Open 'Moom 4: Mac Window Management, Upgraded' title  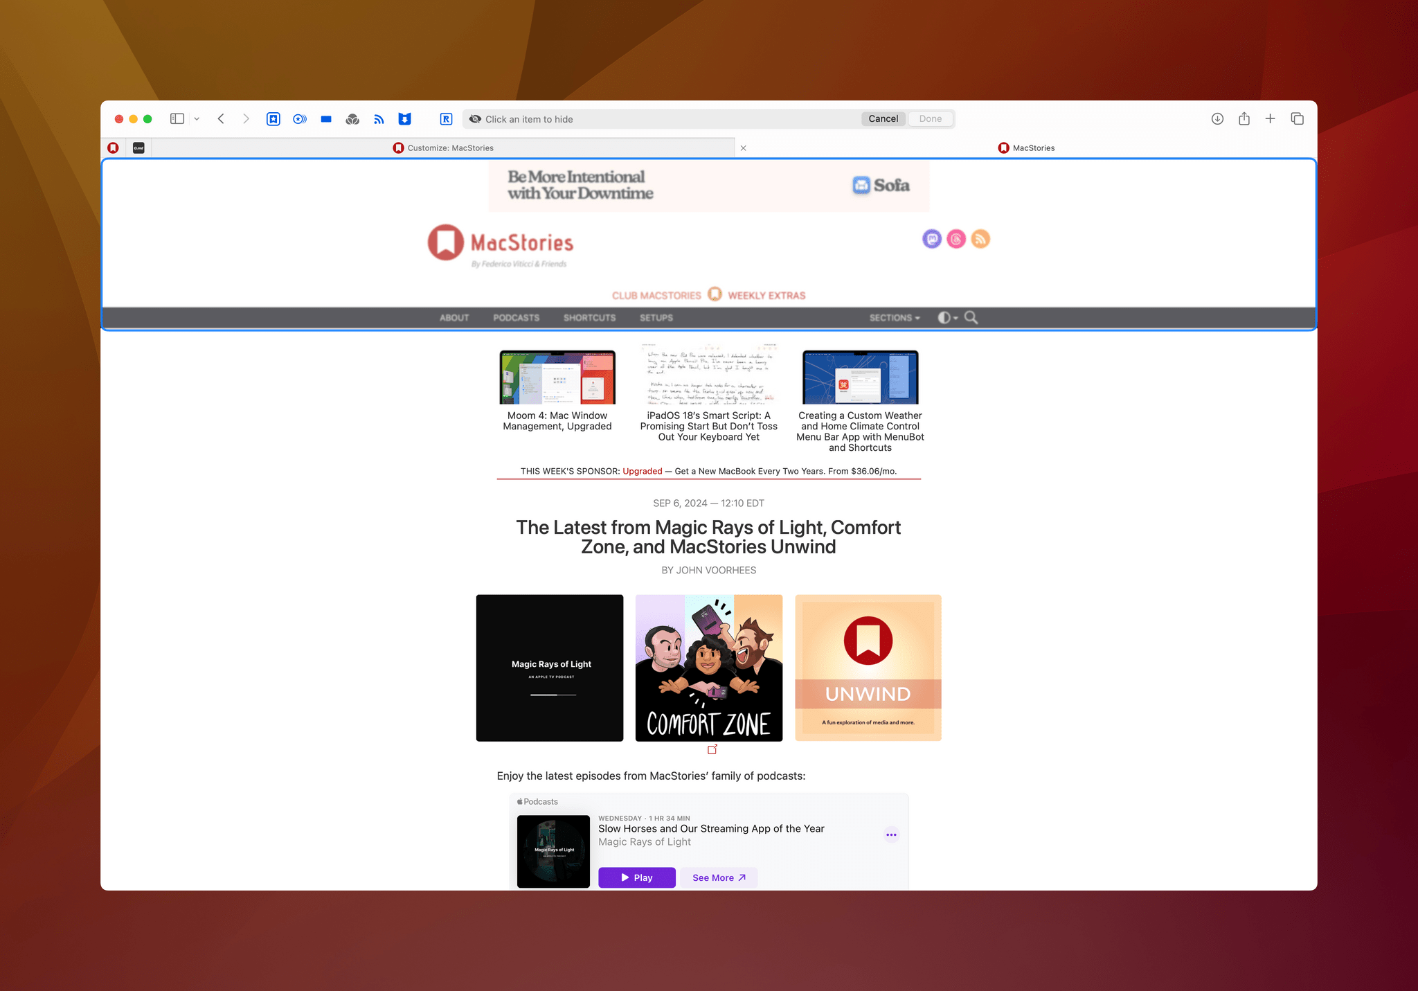(x=557, y=421)
